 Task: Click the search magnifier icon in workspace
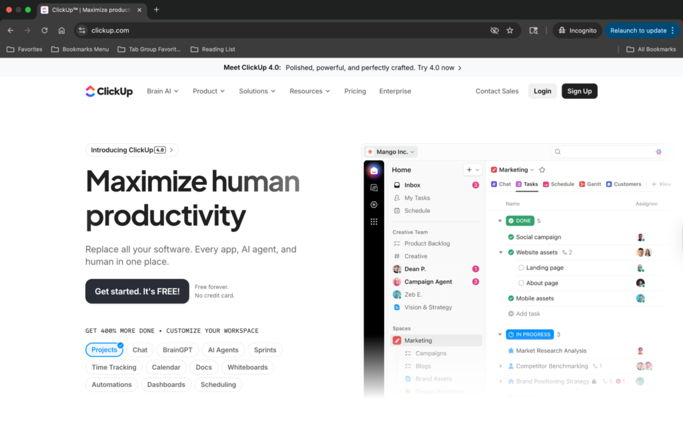coord(558,151)
